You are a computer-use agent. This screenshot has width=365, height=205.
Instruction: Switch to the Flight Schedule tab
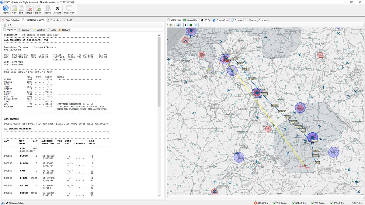[x=11, y=20]
